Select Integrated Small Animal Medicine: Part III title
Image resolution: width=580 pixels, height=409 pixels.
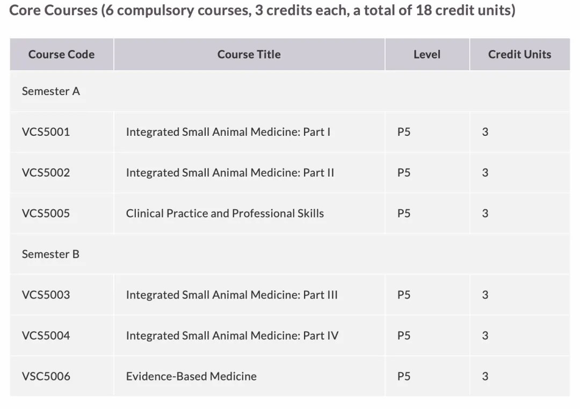(x=231, y=295)
